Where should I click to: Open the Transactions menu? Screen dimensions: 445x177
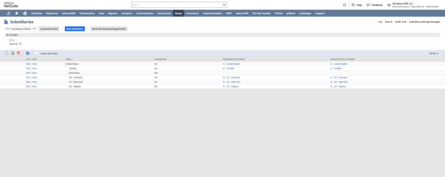coord(87,13)
